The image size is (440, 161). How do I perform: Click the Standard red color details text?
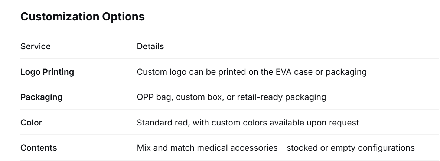(248, 123)
